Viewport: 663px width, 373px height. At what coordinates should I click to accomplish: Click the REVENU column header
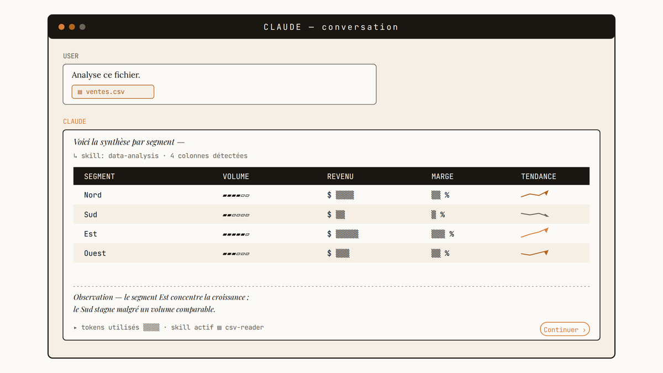(x=340, y=176)
